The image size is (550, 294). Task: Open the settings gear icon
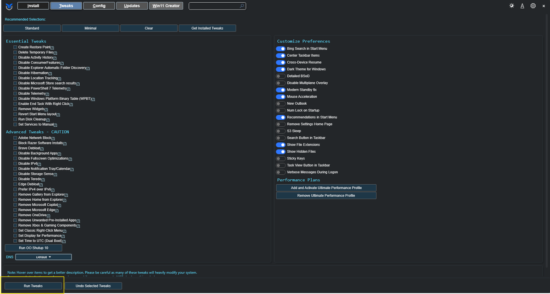[x=533, y=6]
